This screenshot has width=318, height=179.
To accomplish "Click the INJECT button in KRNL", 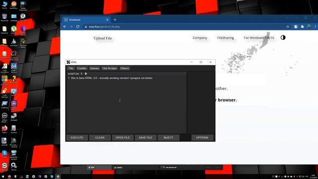I will coord(168,138).
